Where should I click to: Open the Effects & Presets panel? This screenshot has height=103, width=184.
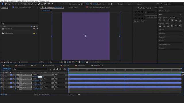(164, 11)
